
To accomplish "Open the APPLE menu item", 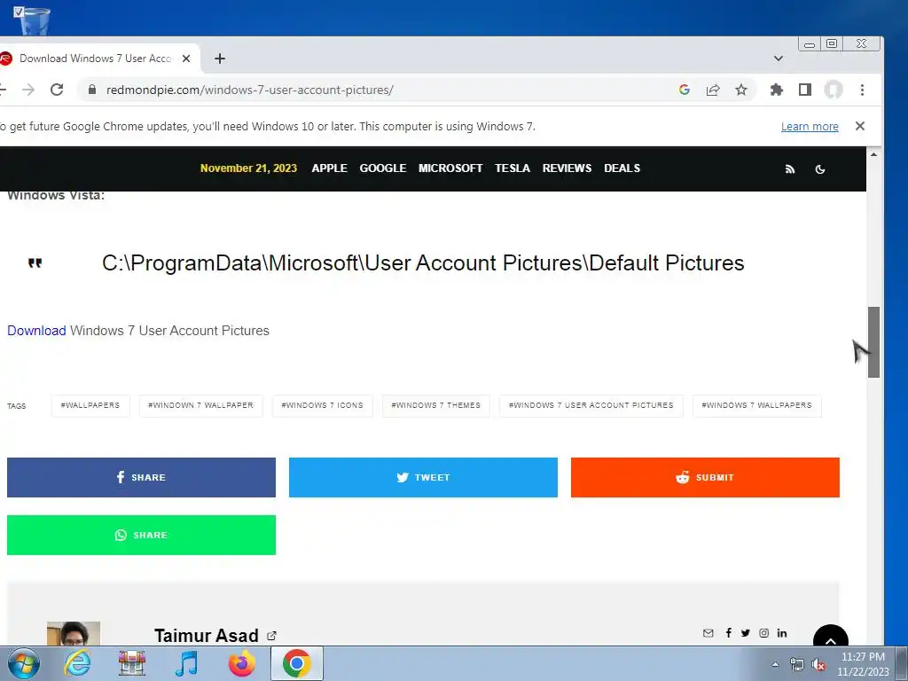I will coord(330,168).
